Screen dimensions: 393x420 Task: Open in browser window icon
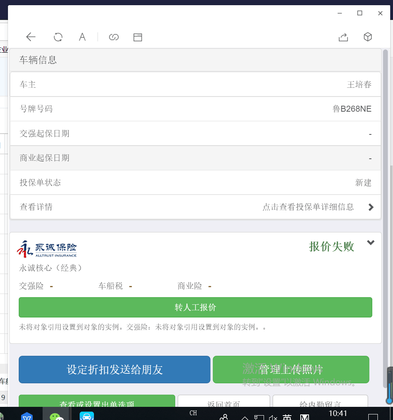tap(138, 37)
